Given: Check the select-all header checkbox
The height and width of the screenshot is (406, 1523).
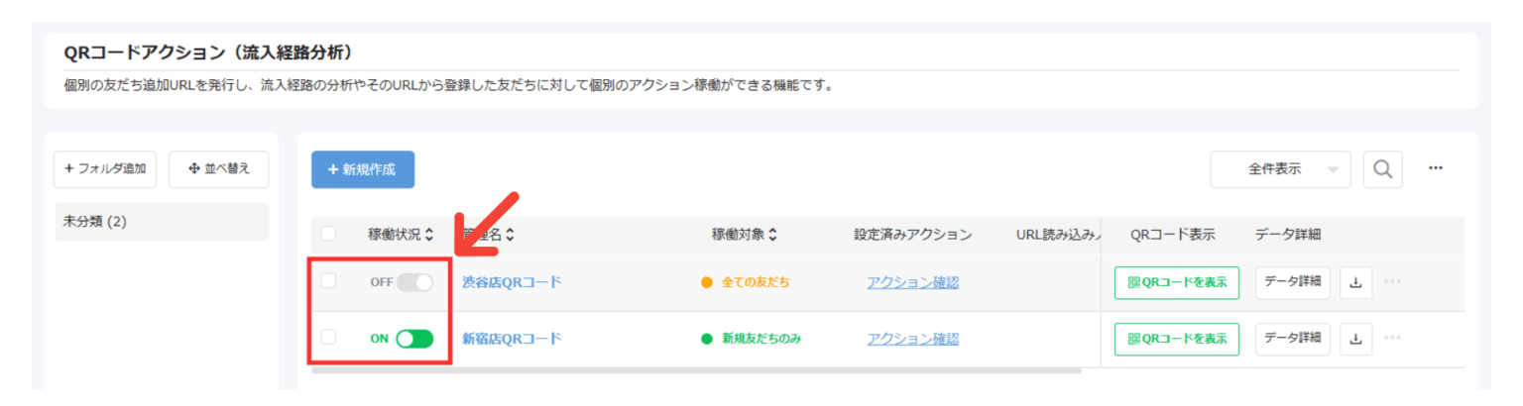Looking at the screenshot, I should click(328, 235).
